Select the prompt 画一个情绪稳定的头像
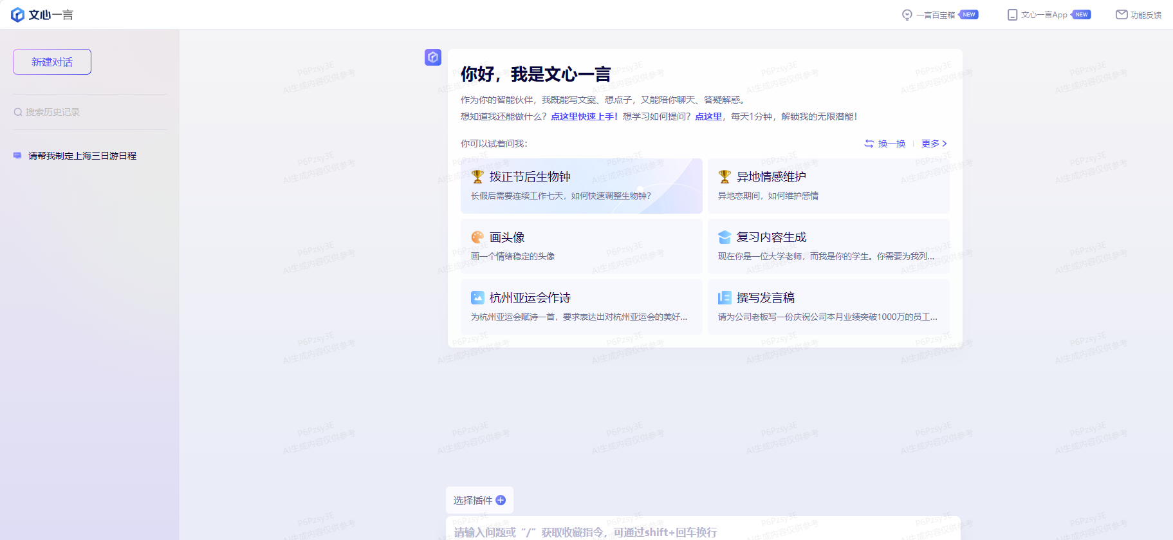The height and width of the screenshot is (540, 1173). (513, 256)
